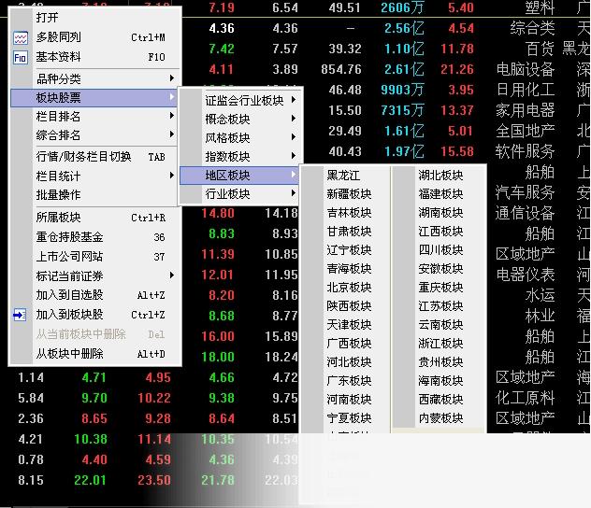Screen dimensions: 591x508
Task: Click the 家用电器 industry cell
Action: pyautogui.click(x=526, y=110)
